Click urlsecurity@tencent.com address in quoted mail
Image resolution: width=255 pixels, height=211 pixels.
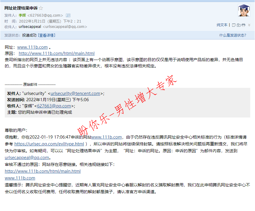[x=75, y=93]
